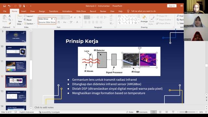Click the Slide Show view icon in status bar
Viewport: 208px width, 117px height.
173,112
